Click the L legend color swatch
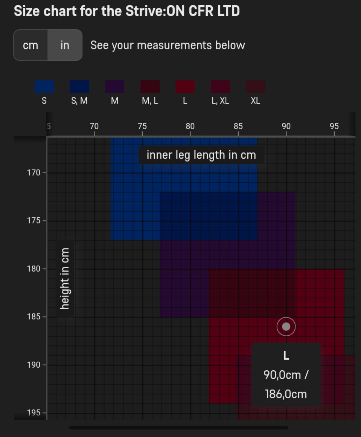This screenshot has width=361, height=437. click(x=185, y=86)
